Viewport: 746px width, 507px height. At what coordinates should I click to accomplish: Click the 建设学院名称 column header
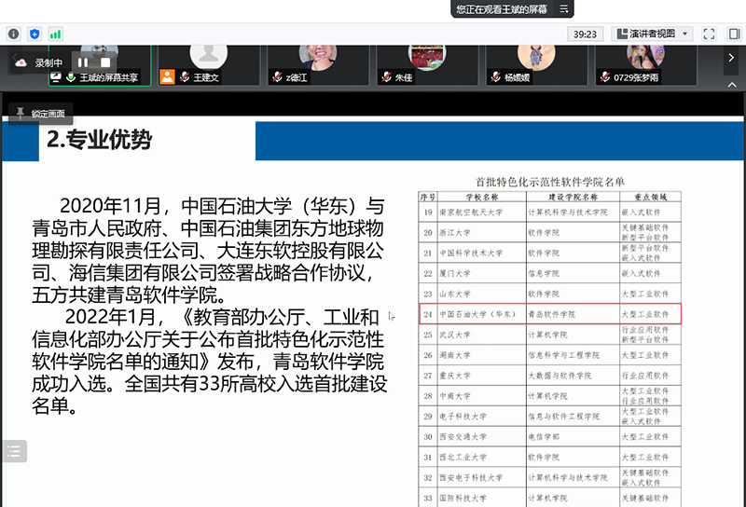coord(573,197)
